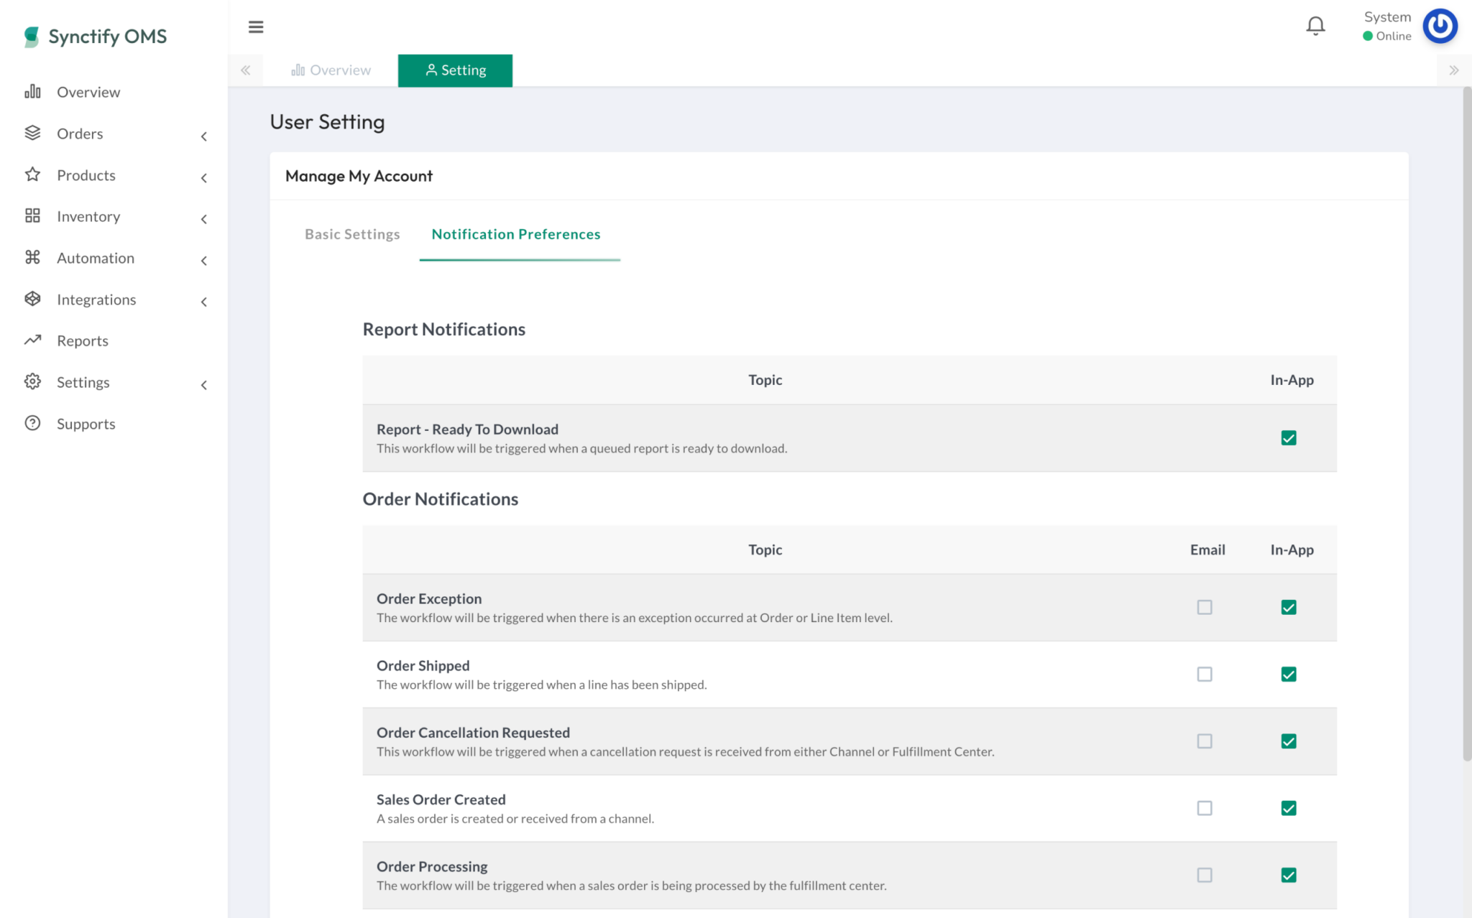Enable Email for Order Cancellation Requested
This screenshot has height=918, width=1472.
(x=1205, y=741)
